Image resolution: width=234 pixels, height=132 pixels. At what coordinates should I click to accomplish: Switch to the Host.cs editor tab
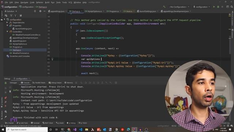click(129, 11)
